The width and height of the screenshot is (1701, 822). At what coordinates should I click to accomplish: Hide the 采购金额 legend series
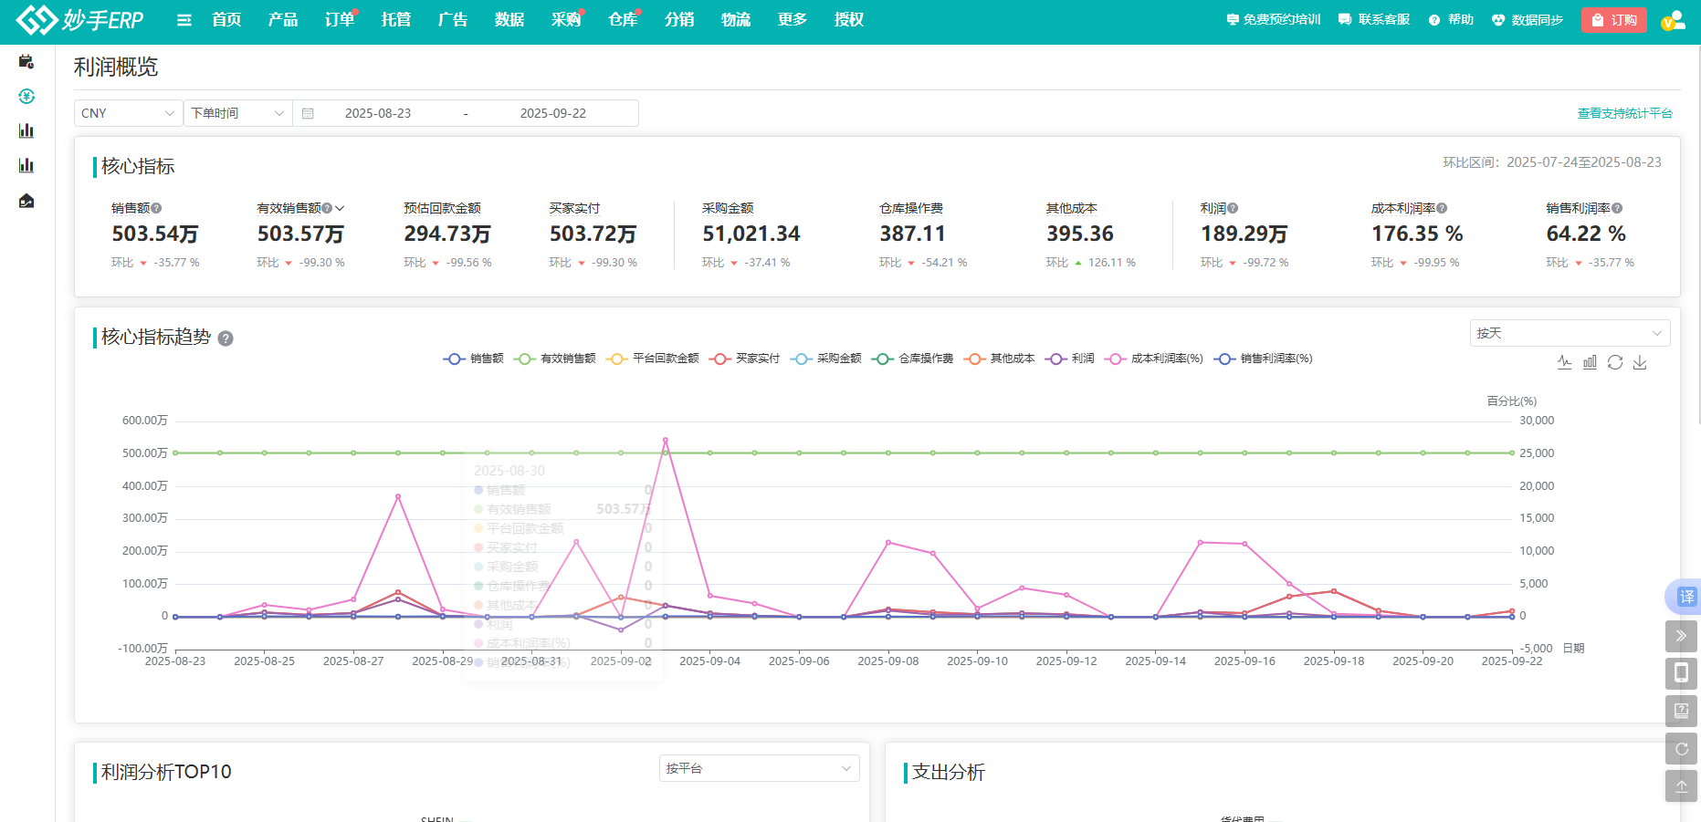826,359
